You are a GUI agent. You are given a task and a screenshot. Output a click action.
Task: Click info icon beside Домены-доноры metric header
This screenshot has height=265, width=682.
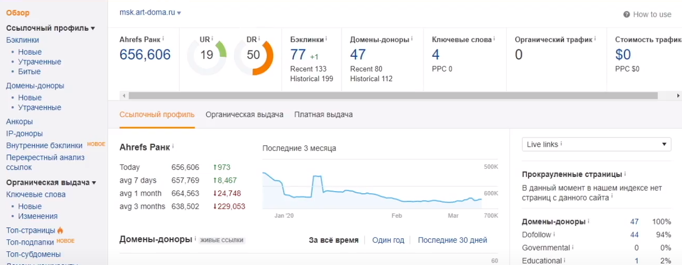[x=411, y=39]
